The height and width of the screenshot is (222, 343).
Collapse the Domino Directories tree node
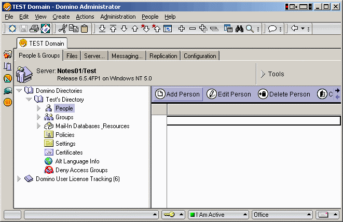click(x=19, y=91)
